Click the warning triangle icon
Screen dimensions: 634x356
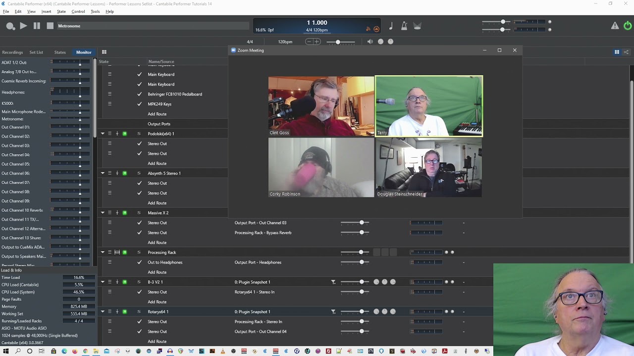click(x=615, y=26)
